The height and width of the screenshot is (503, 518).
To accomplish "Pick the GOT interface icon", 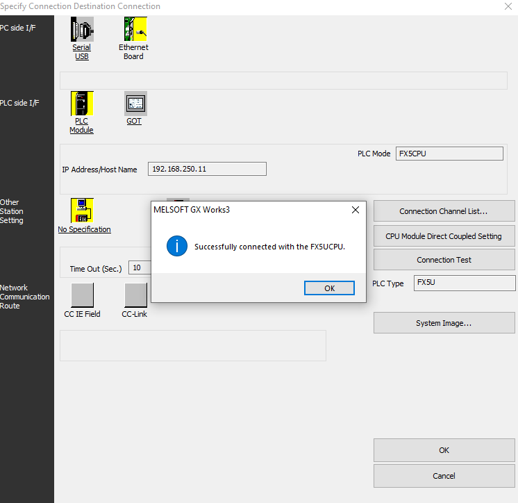I will (x=135, y=104).
